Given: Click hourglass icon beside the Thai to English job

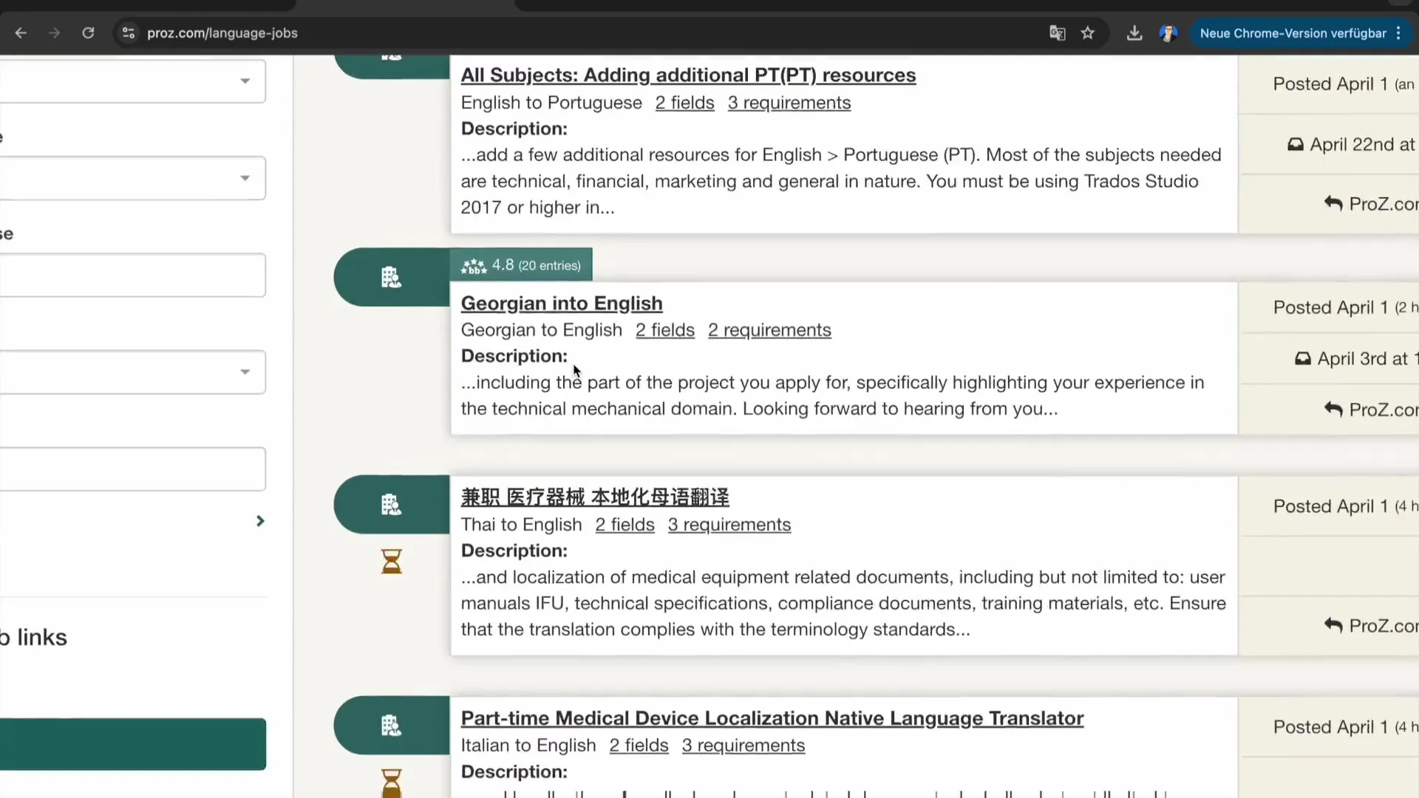Looking at the screenshot, I should [391, 562].
